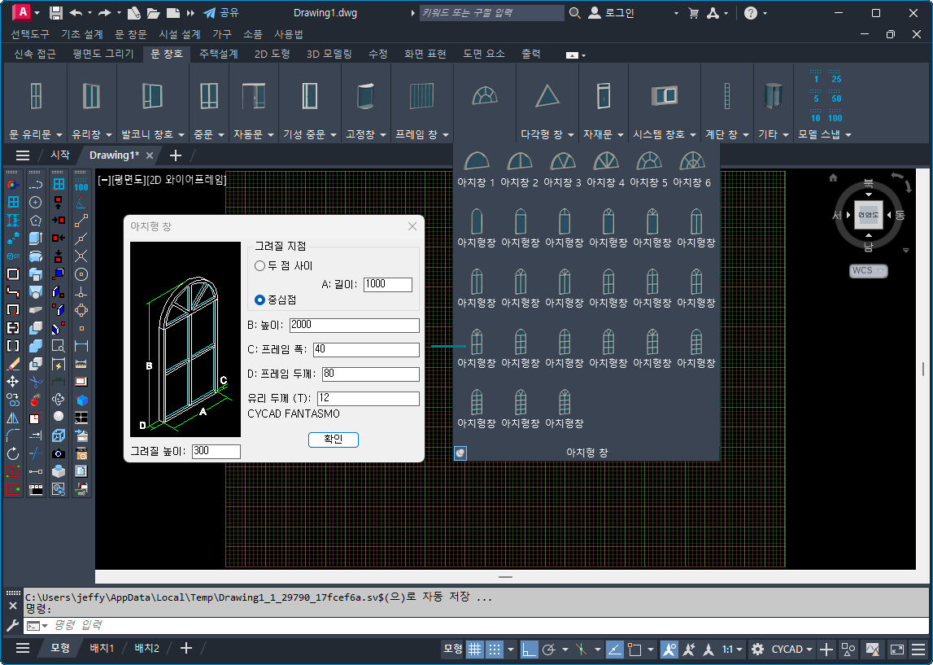Click the 확인 button
This screenshot has height=665, width=933.
pyautogui.click(x=334, y=440)
